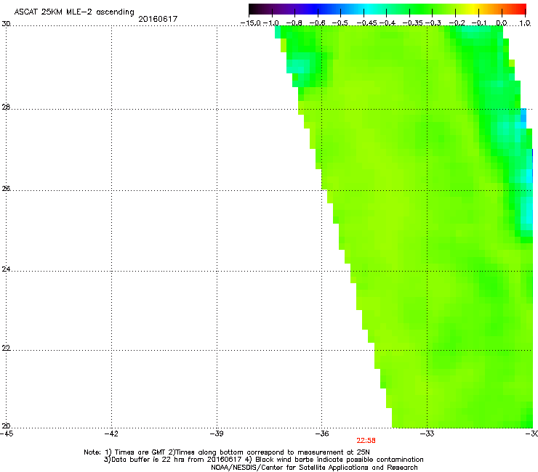Click the color scale bar legend
This screenshot has height=472, width=538.
(x=387, y=9)
